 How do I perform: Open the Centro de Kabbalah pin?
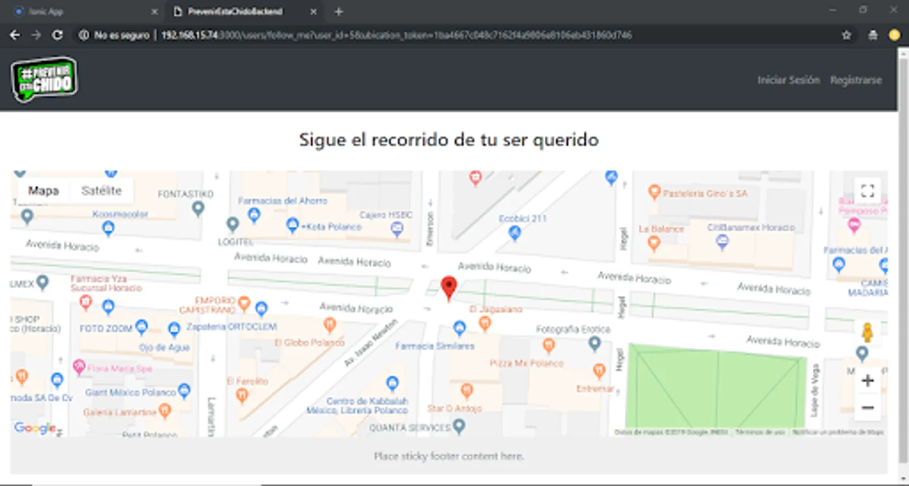[392, 383]
